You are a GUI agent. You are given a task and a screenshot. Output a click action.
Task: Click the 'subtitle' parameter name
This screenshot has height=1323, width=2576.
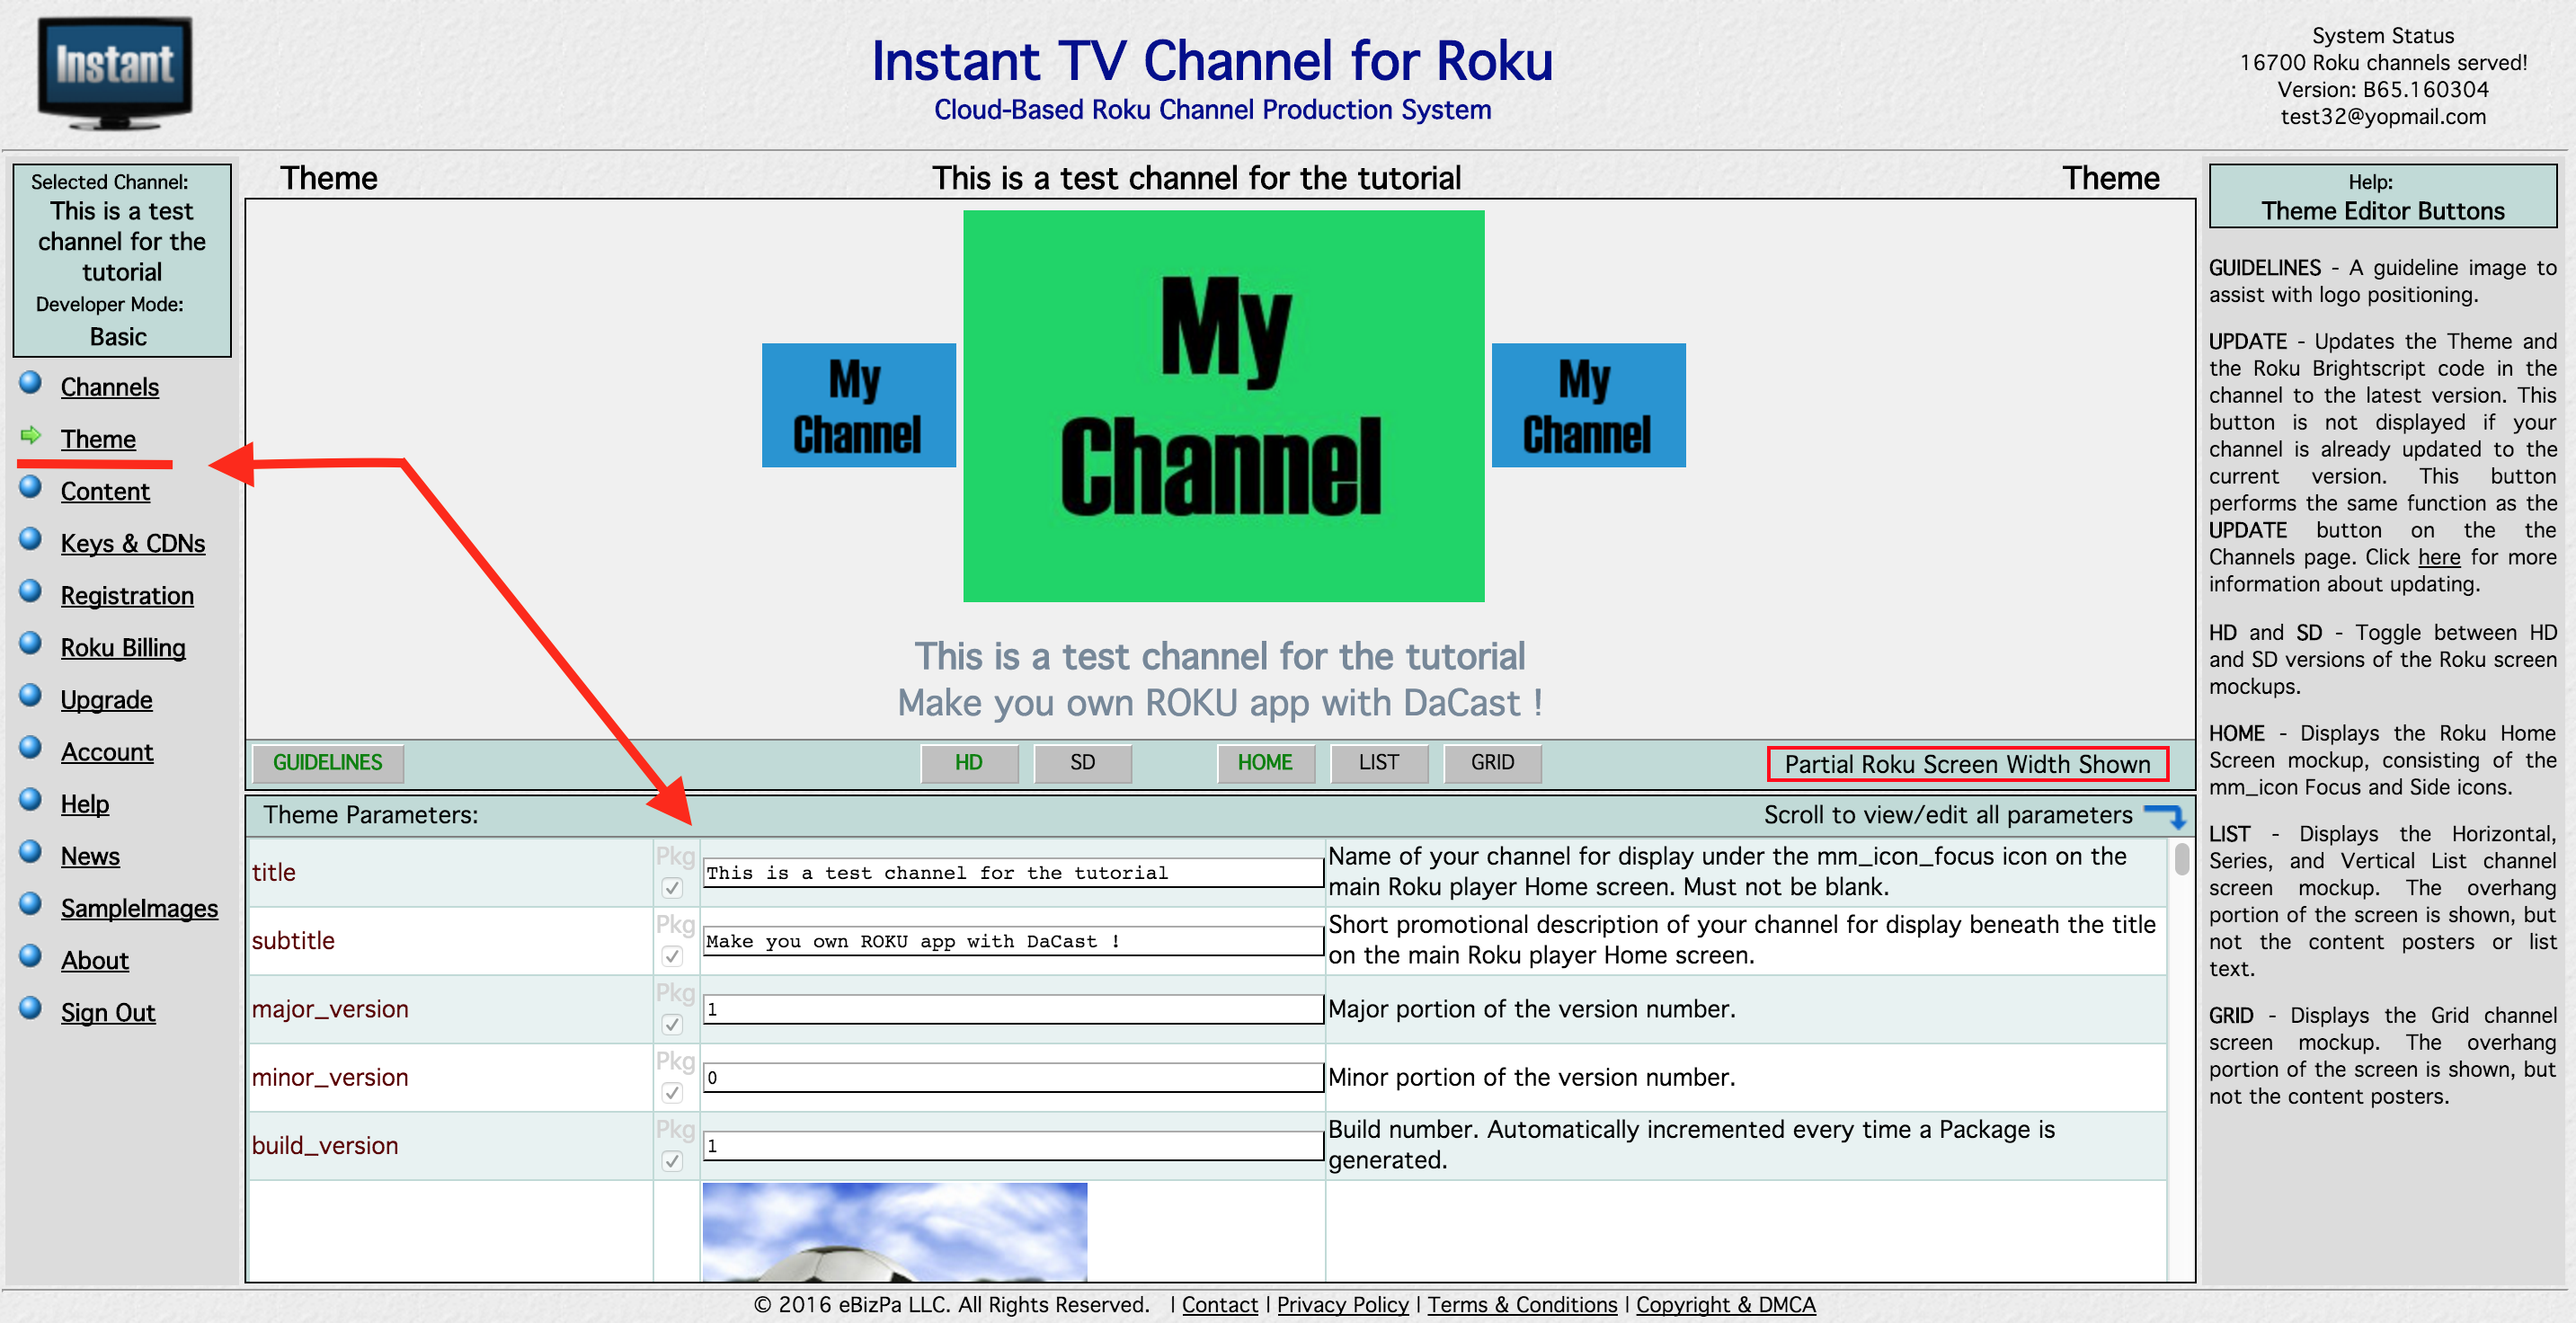[x=293, y=940]
